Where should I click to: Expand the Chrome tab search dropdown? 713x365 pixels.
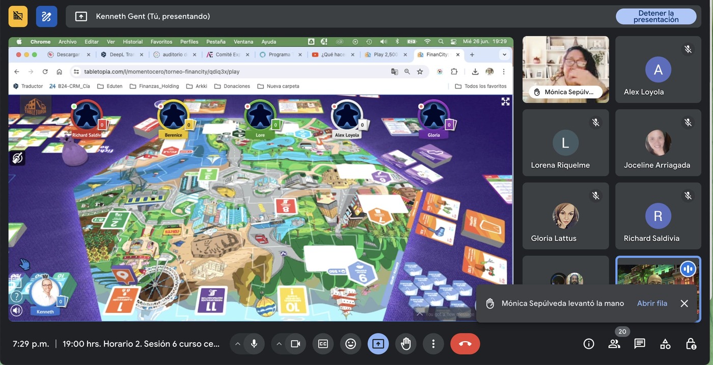pos(504,54)
